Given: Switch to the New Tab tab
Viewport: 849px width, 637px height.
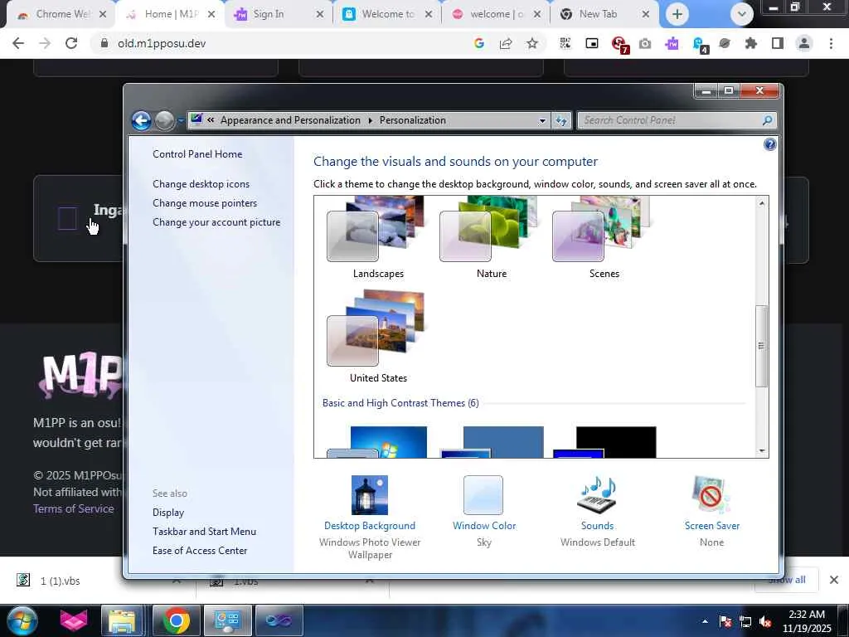Looking at the screenshot, I should [x=604, y=14].
